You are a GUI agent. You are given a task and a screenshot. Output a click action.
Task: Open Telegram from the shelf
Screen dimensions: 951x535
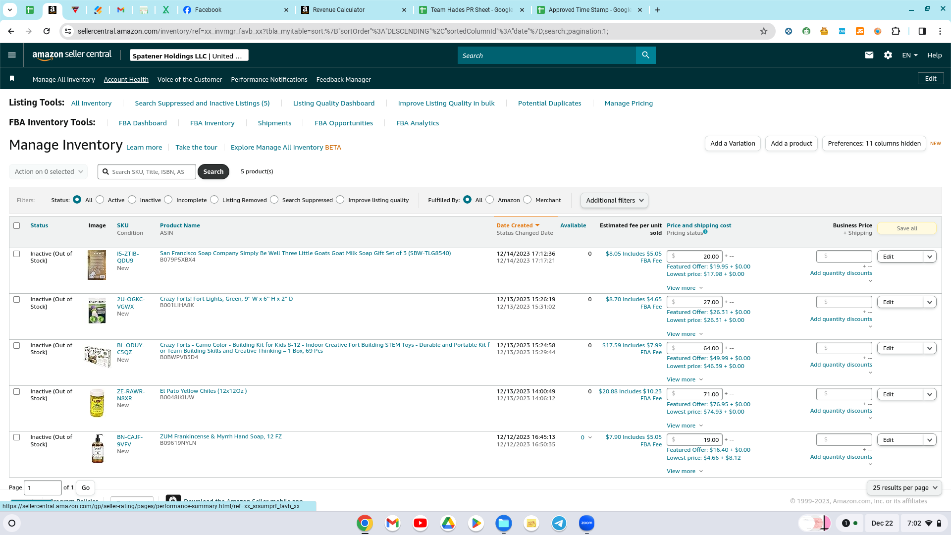pos(559,523)
